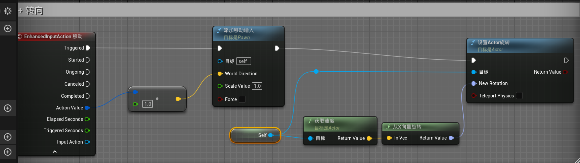Click the 转向 comment box title
Screen dimensions: 580x163
click(34, 11)
